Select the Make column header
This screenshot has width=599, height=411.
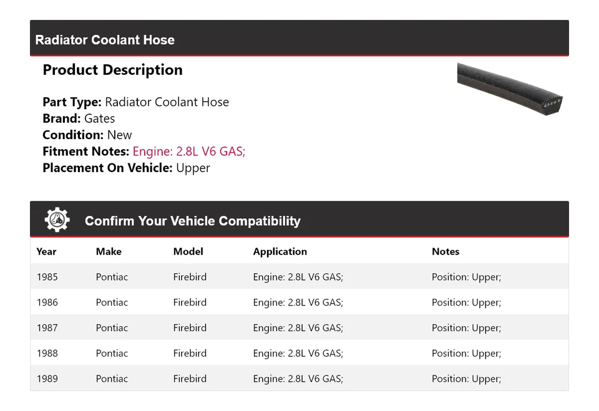(x=109, y=252)
